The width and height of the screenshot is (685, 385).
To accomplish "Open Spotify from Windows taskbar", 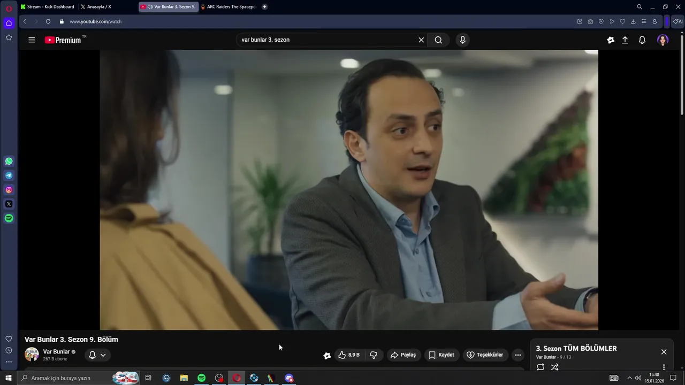I will coord(201,378).
